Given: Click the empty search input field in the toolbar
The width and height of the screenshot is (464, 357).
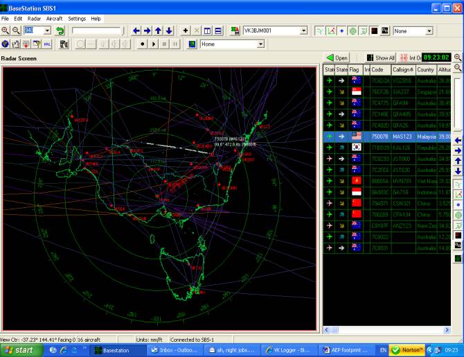Looking at the screenshot, I should pyautogui.click(x=97, y=31).
